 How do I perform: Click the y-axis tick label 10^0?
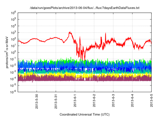(x=14, y=52)
